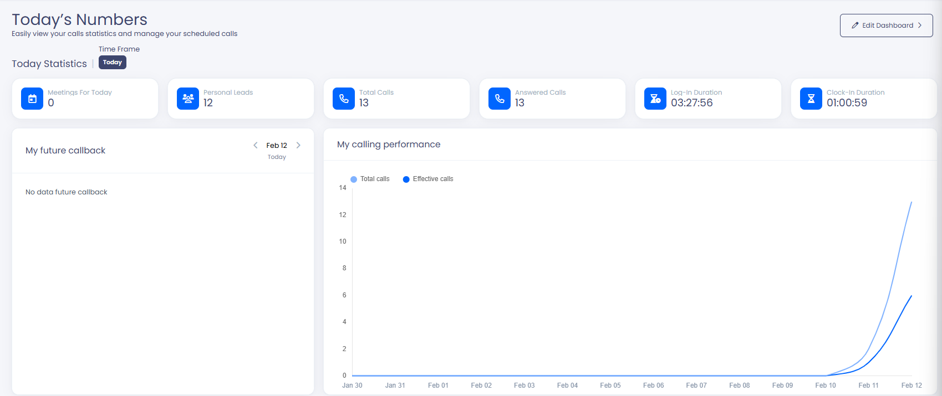Click the Feb 10 x-axis label
This screenshot has width=942, height=396.
[826, 385]
